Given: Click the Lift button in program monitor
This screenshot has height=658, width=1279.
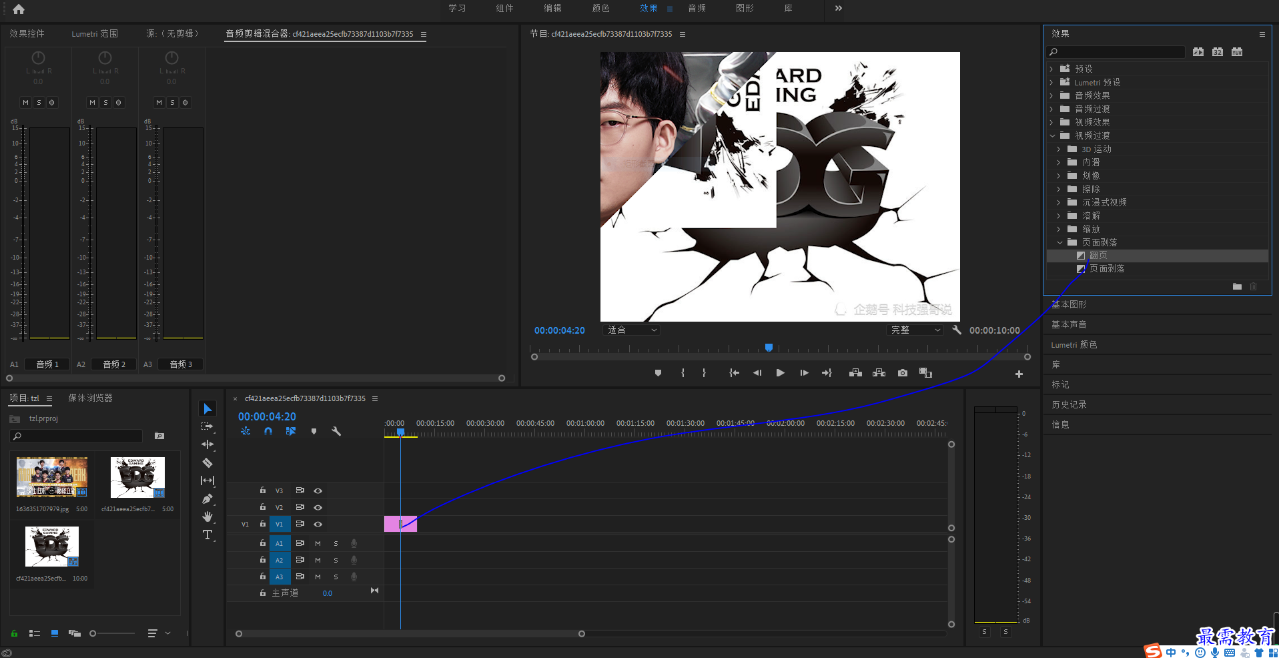Looking at the screenshot, I should 855,373.
